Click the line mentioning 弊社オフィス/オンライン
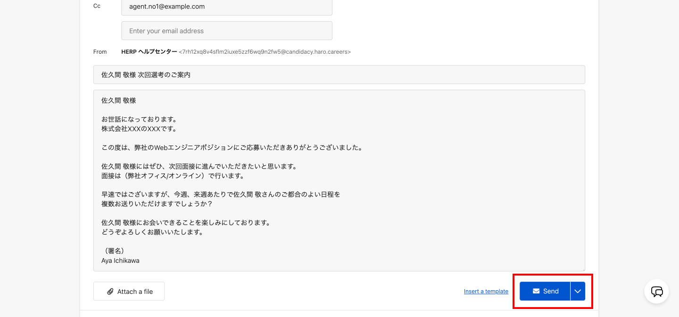Image resolution: width=679 pixels, height=317 pixels. pyautogui.click(x=172, y=176)
